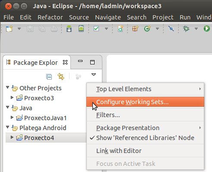Viewport: 212px width, 172px height.
Task: Click the Debug bug icon
Action: pos(186,29)
